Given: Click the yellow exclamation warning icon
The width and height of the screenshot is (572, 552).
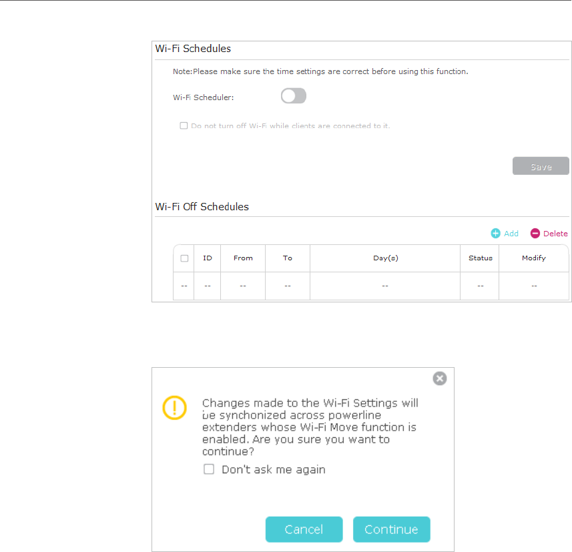Looking at the screenshot, I should coord(174,408).
